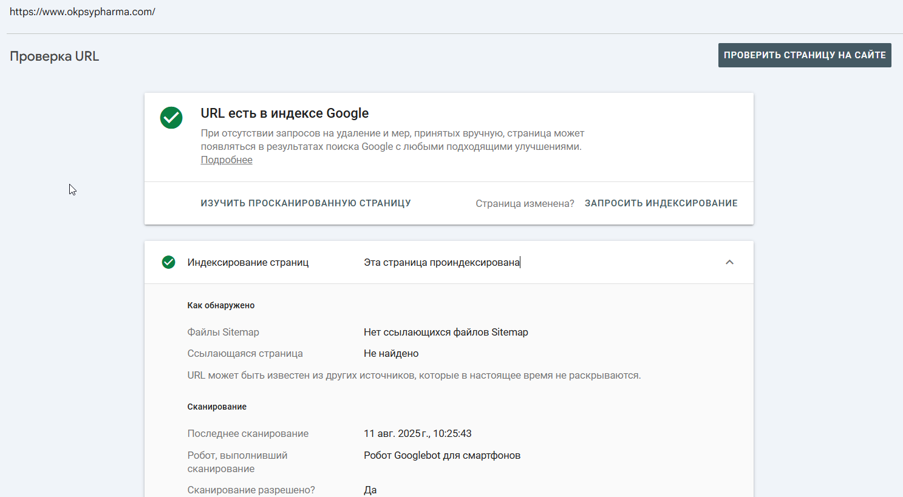Click the Файлы Sitemap row label
Viewport: 903px width, 497px height.
tap(223, 332)
